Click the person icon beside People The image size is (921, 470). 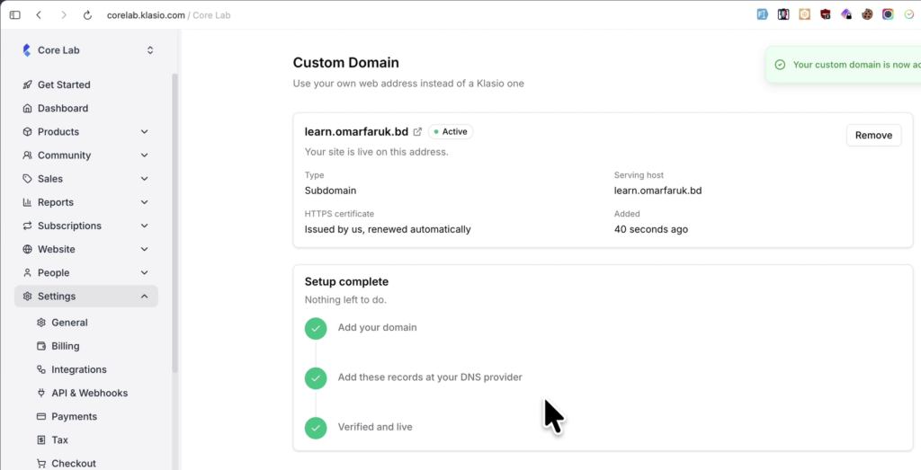point(27,273)
